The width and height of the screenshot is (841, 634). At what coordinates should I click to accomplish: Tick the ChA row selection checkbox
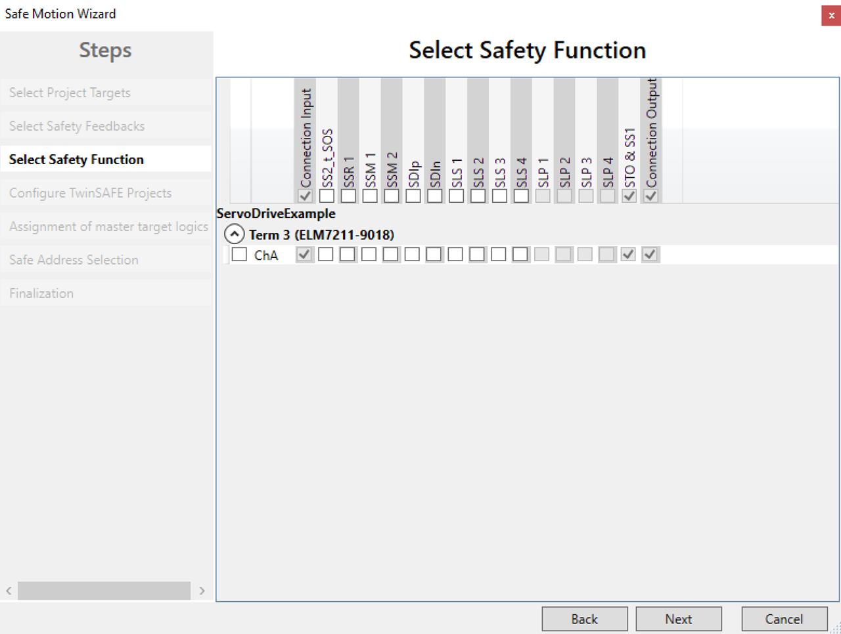[x=239, y=254]
